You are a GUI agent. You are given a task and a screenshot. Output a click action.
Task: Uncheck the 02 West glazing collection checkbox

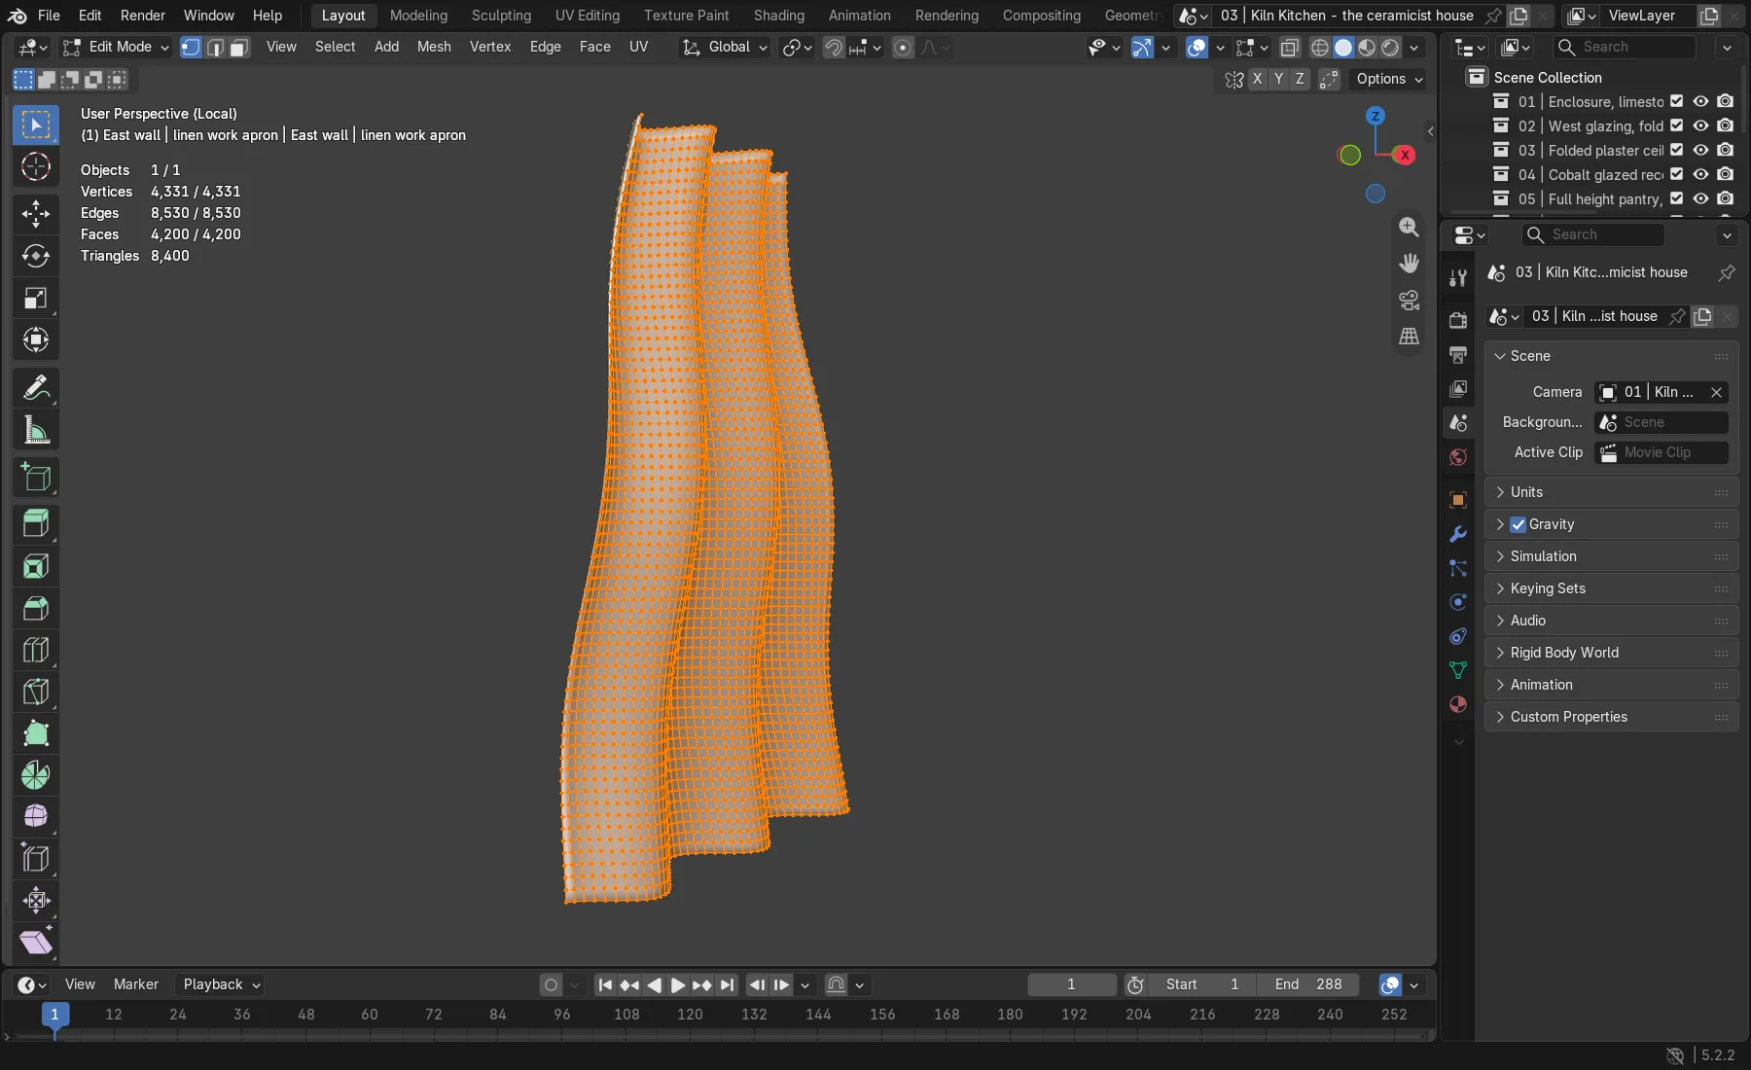pos(1676,125)
